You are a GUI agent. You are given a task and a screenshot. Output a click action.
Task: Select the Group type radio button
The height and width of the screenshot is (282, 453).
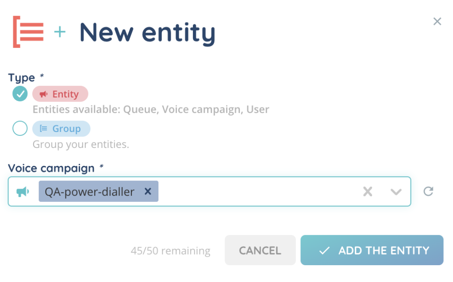click(20, 129)
